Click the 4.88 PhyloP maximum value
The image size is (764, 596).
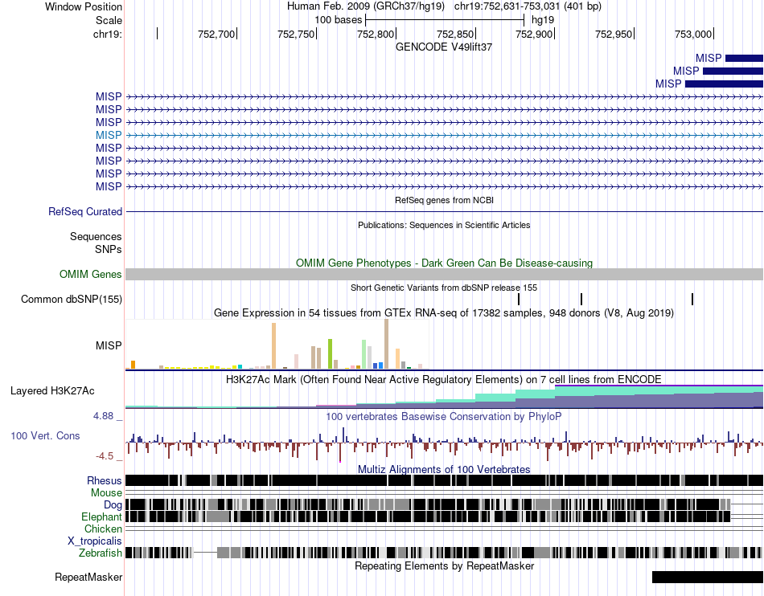[x=104, y=416]
